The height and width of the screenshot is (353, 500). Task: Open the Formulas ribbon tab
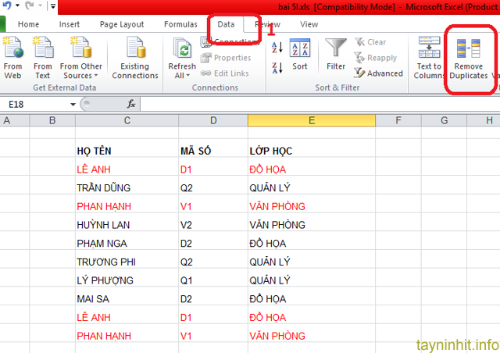point(180,24)
